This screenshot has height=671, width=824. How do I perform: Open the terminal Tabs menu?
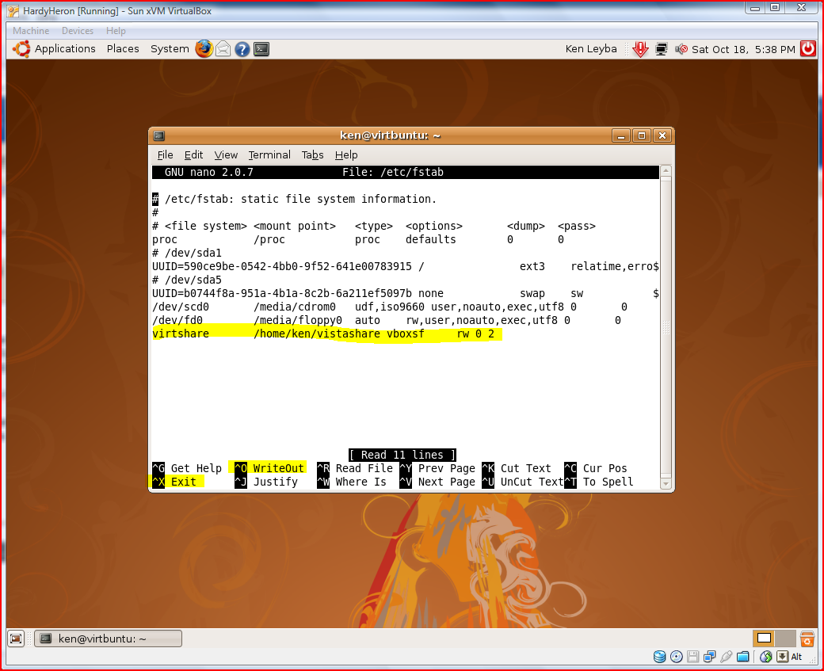tap(312, 155)
